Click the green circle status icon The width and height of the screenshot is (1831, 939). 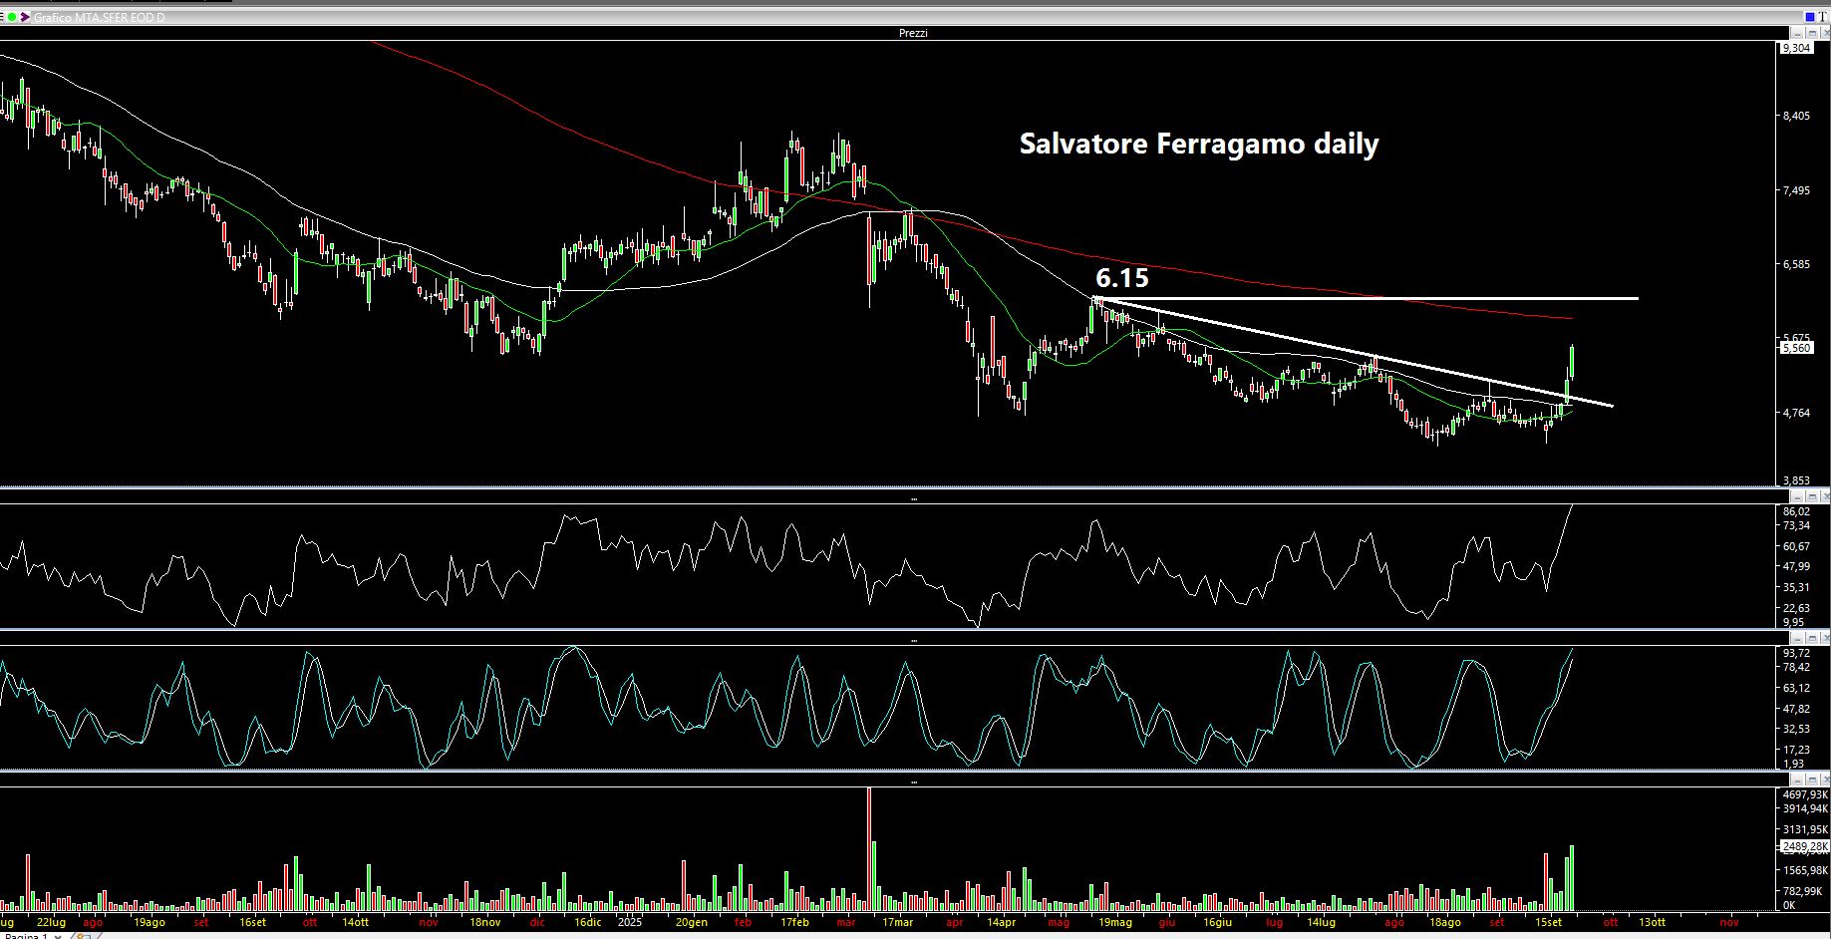(12, 17)
